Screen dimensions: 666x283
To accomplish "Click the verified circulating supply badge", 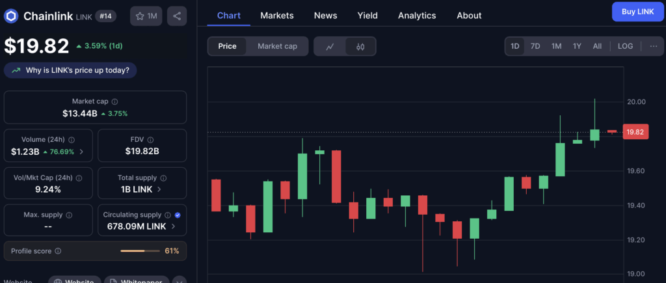I will 178,215.
